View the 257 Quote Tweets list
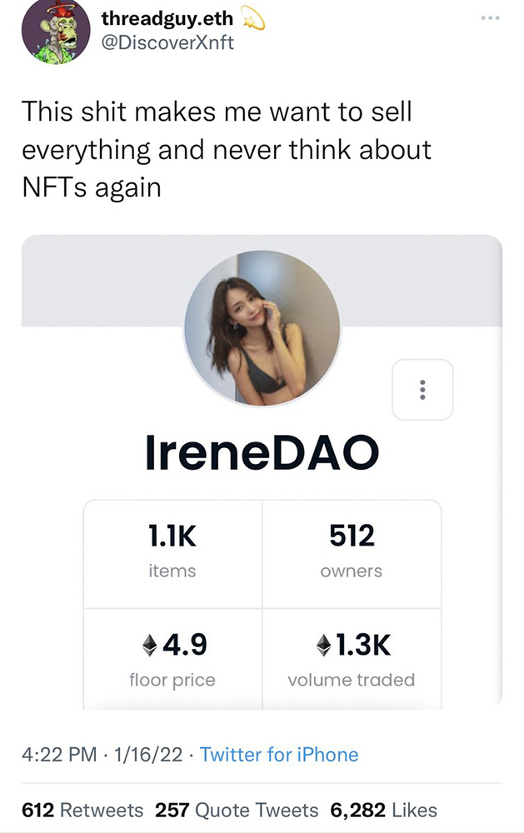The image size is (524, 833). point(237,810)
